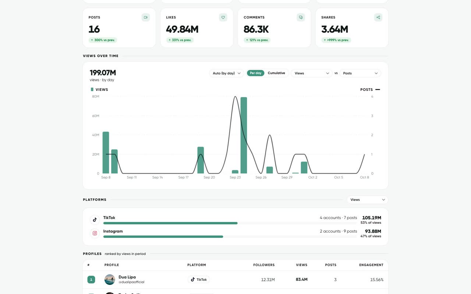This screenshot has height=294, width=471.
Task: Click the VIEWS legend green swatch
Action: point(92,89)
